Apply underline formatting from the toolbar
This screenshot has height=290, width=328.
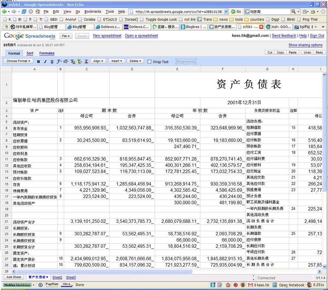(x=52, y=61)
